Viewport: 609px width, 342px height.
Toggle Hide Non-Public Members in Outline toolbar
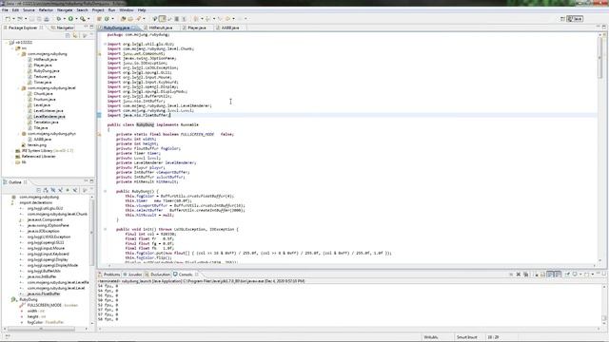(x=68, y=190)
